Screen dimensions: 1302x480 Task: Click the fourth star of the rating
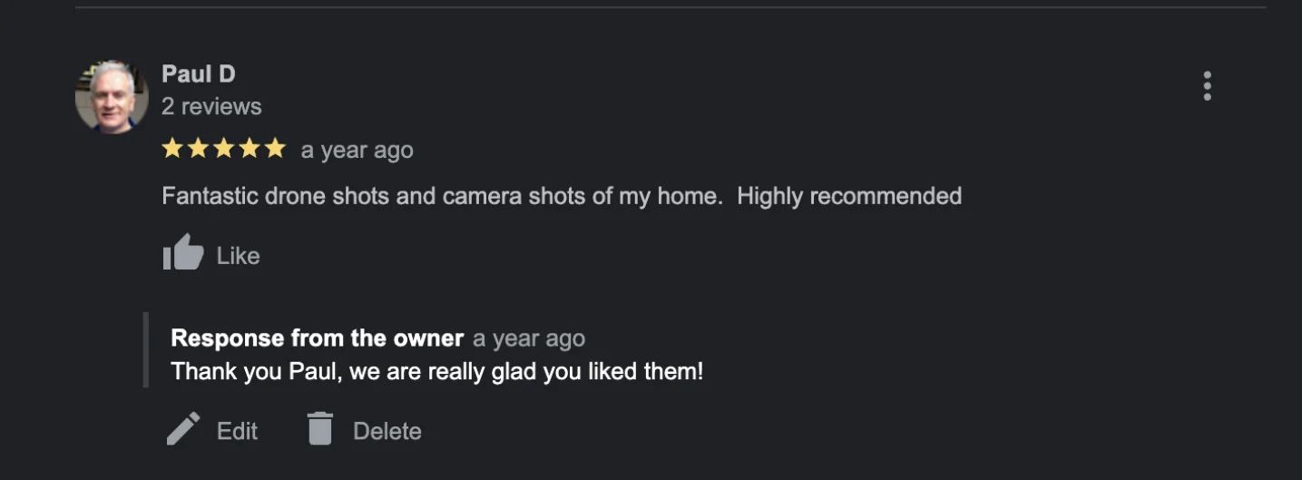point(249,149)
